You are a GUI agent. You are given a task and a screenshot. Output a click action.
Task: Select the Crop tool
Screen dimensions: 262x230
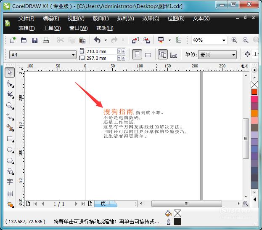(x=10, y=95)
